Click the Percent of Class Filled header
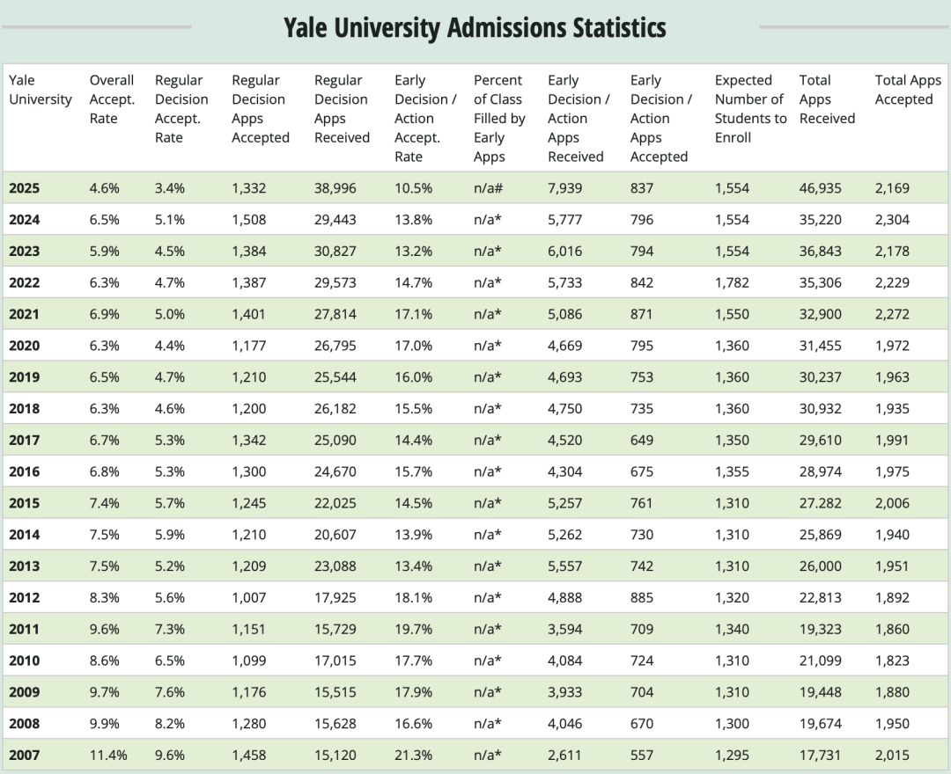 coord(498,119)
